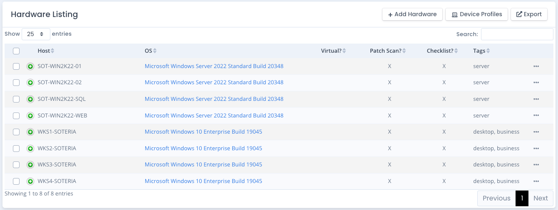Sort by the Virtual? column sort arrows
The width and height of the screenshot is (558, 210).
click(x=344, y=51)
